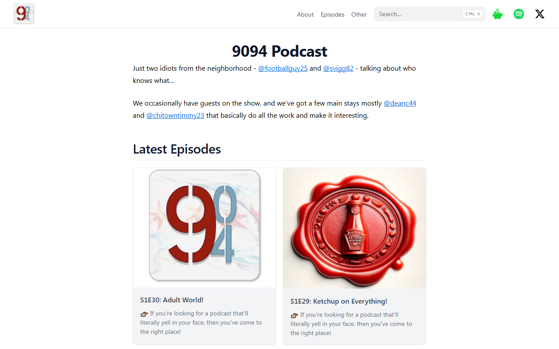This screenshot has width=559, height=349.
Task: Follow the @footballguy25 link
Action: (283, 68)
